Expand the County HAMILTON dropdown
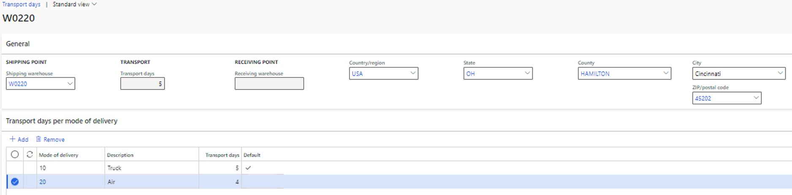 pos(665,73)
